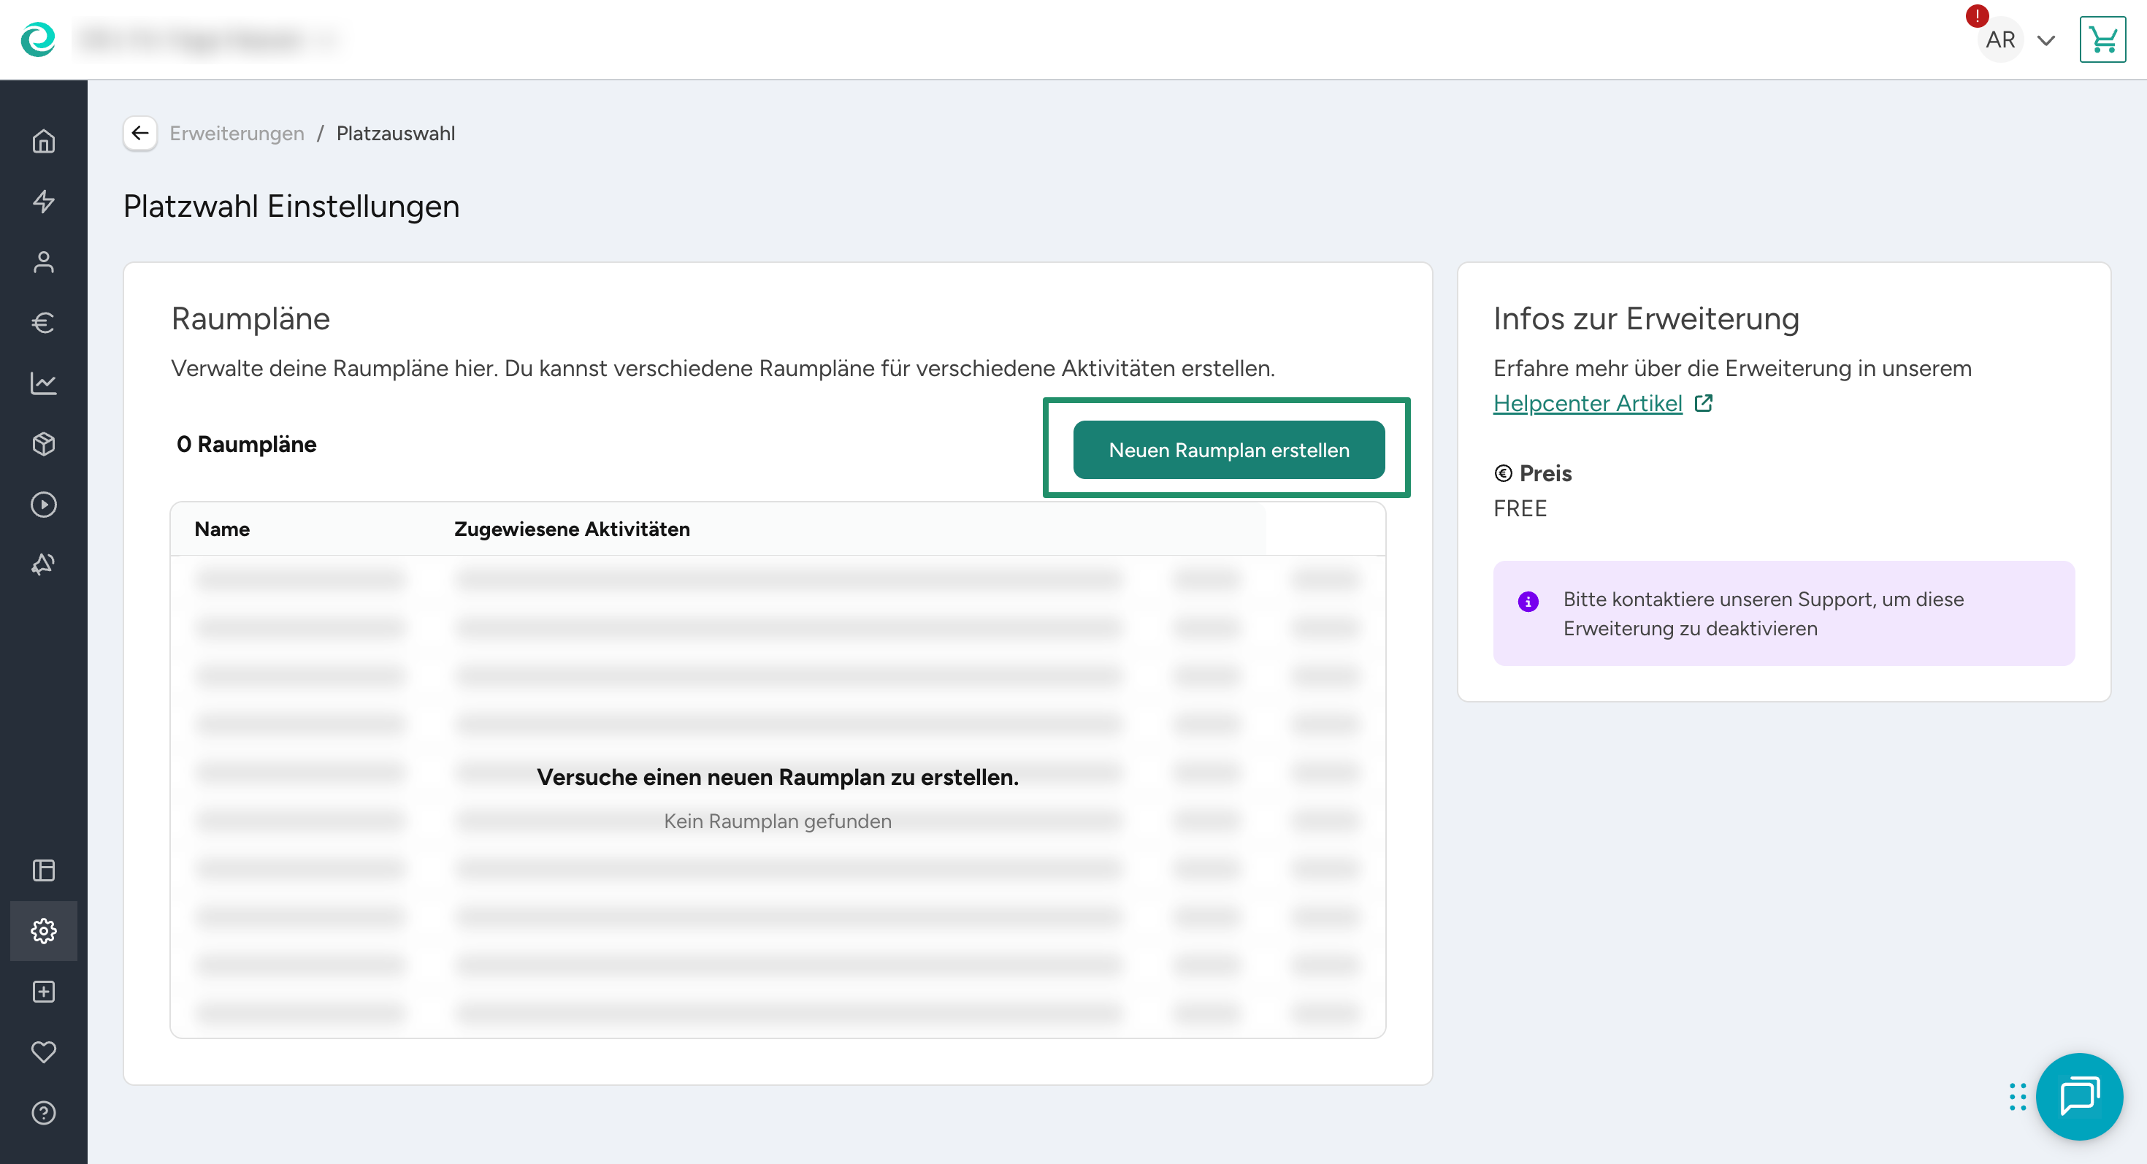Go to Erweiterungen breadcrumb

coord(237,134)
